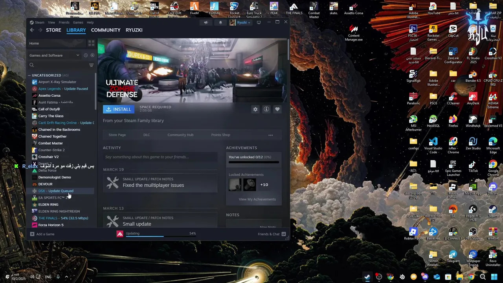Image resolution: width=503 pixels, height=283 pixels.
Task: Open the RYUZKI profile tab
Action: coord(134,30)
